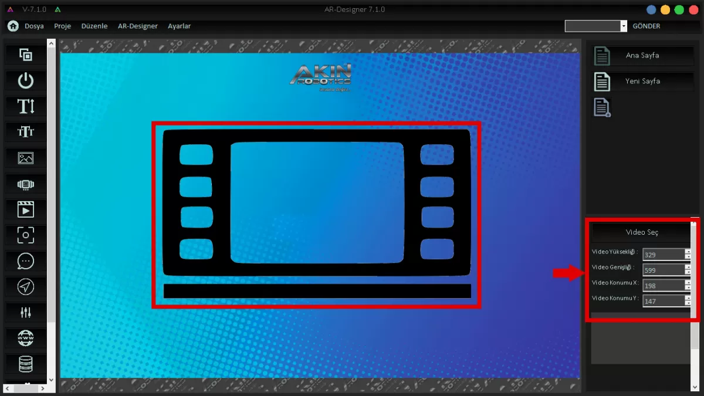This screenshot has height=396, width=704.
Task: Click the power button tool icon
Action: coord(26,81)
